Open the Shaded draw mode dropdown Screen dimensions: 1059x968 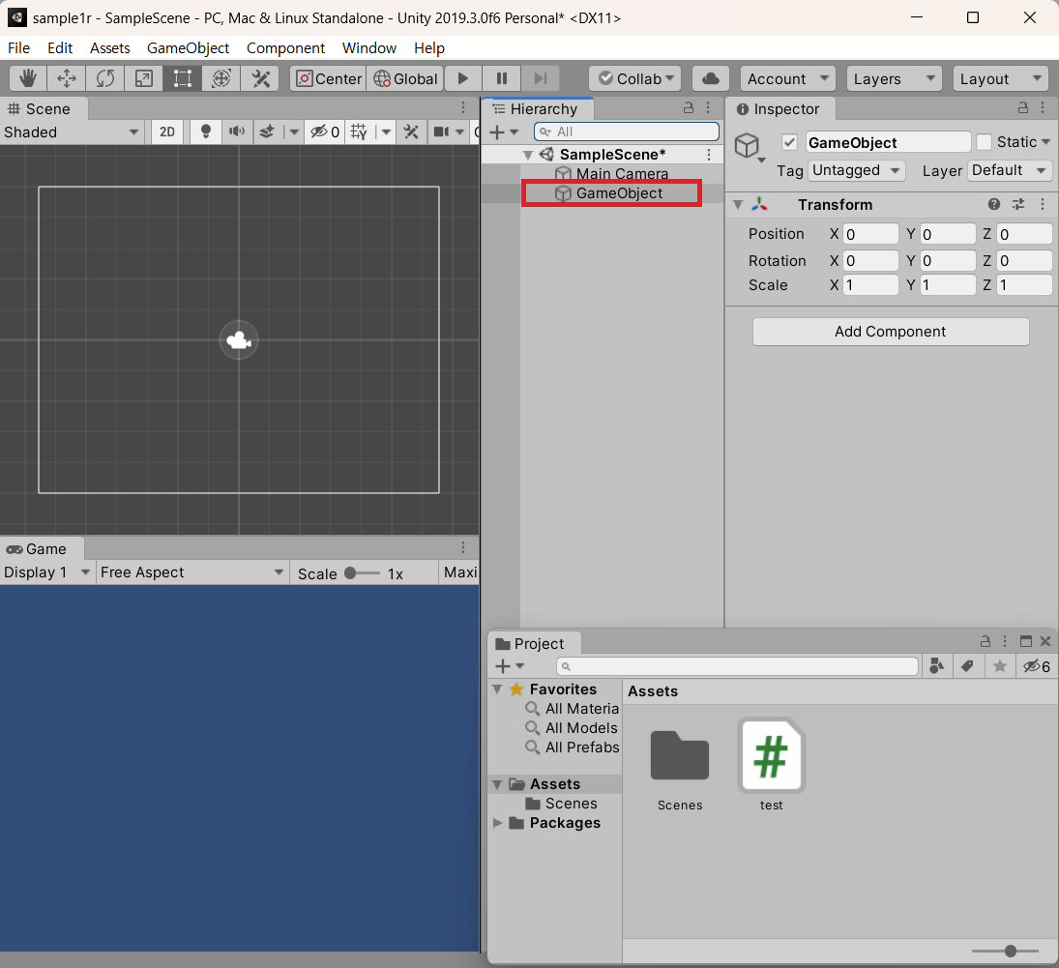click(72, 132)
